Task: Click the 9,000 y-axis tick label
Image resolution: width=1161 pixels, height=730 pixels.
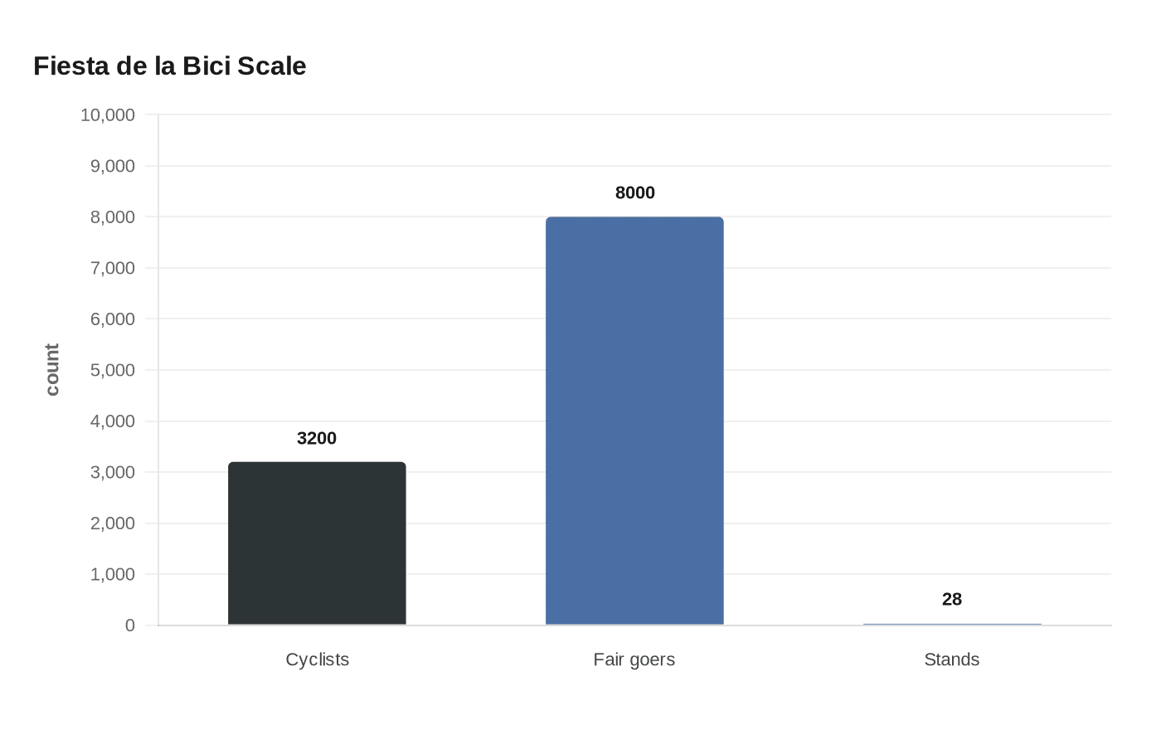Action: [x=113, y=166]
